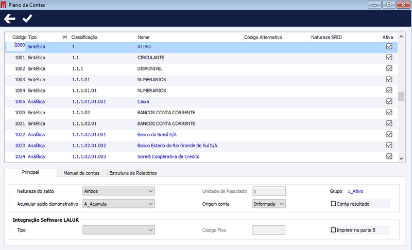Screen dimensions: 412x250
Task: Click ATIVO name cell
Action: (x=144, y=46)
